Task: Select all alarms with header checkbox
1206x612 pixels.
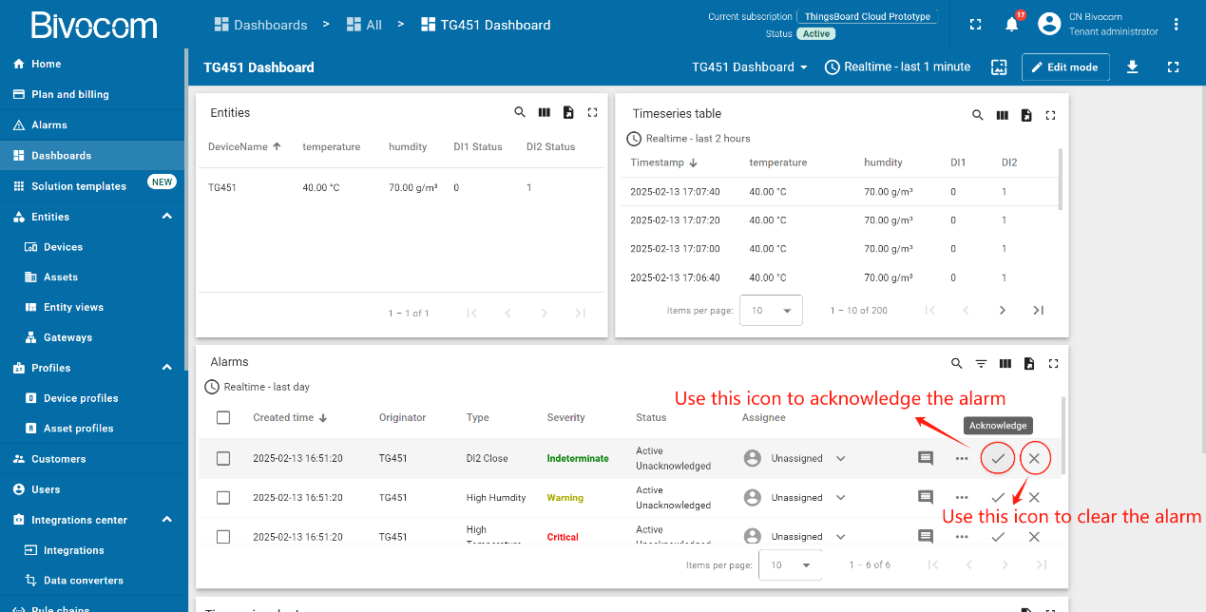Action: [223, 417]
